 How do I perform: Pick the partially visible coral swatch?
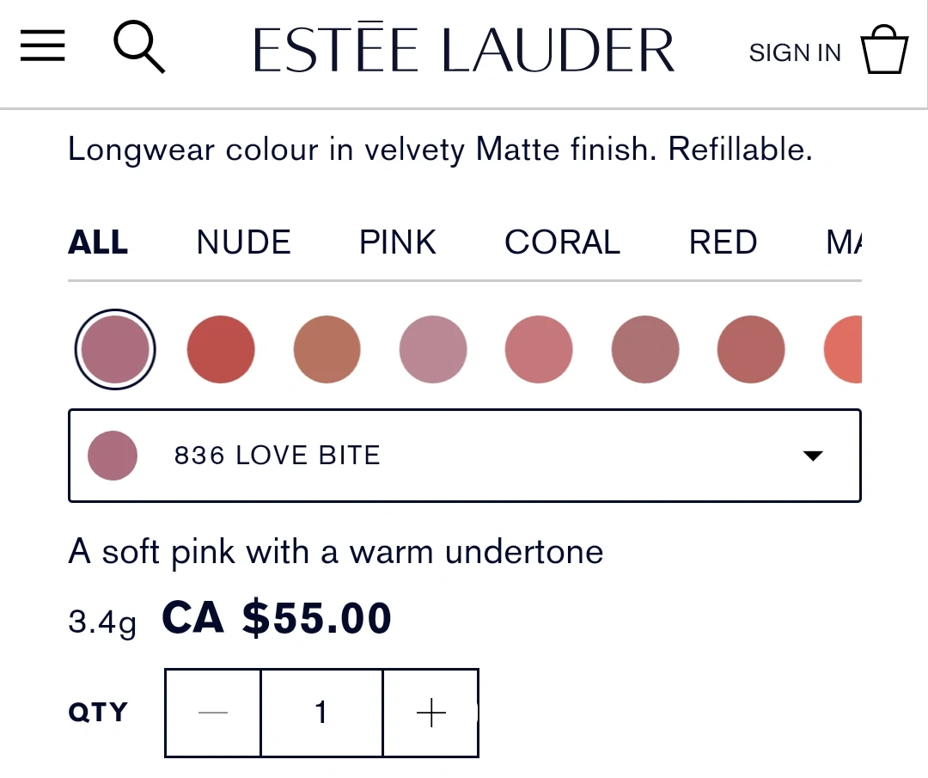844,349
